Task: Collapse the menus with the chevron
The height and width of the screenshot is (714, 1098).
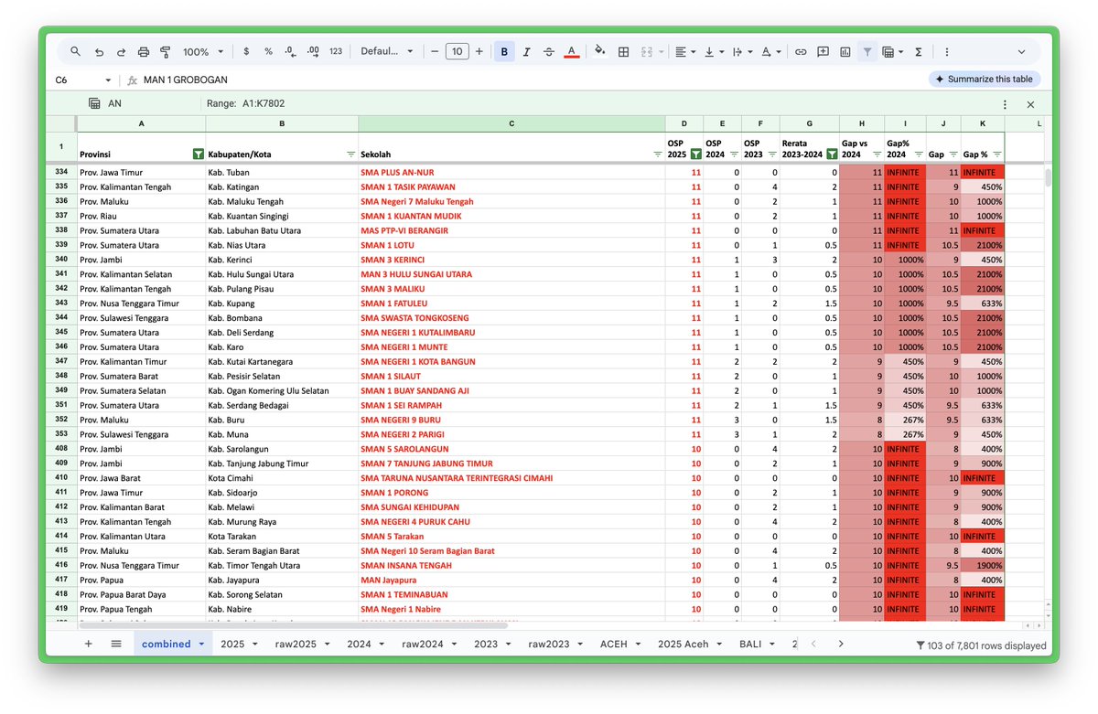Action: [1021, 52]
